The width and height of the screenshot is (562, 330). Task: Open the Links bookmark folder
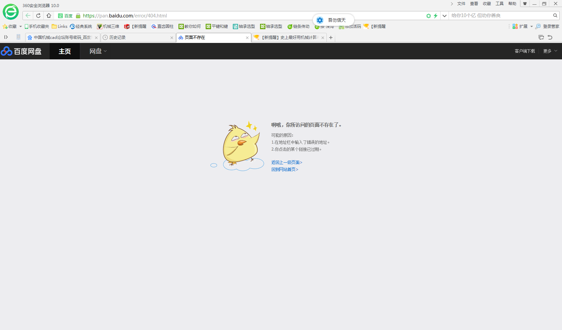[x=59, y=26]
